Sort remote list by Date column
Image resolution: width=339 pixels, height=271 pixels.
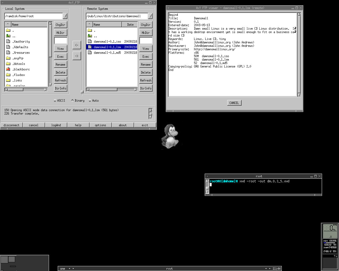click(130, 24)
